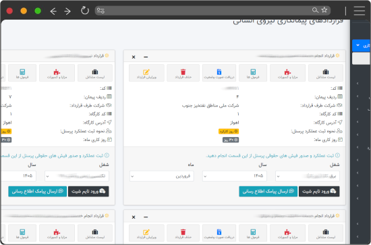
Task: Open site settings icon in address bar
Action: 101,11
